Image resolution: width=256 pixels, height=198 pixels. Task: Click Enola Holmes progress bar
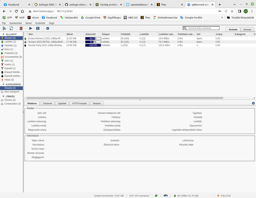pyautogui.click(x=93, y=38)
